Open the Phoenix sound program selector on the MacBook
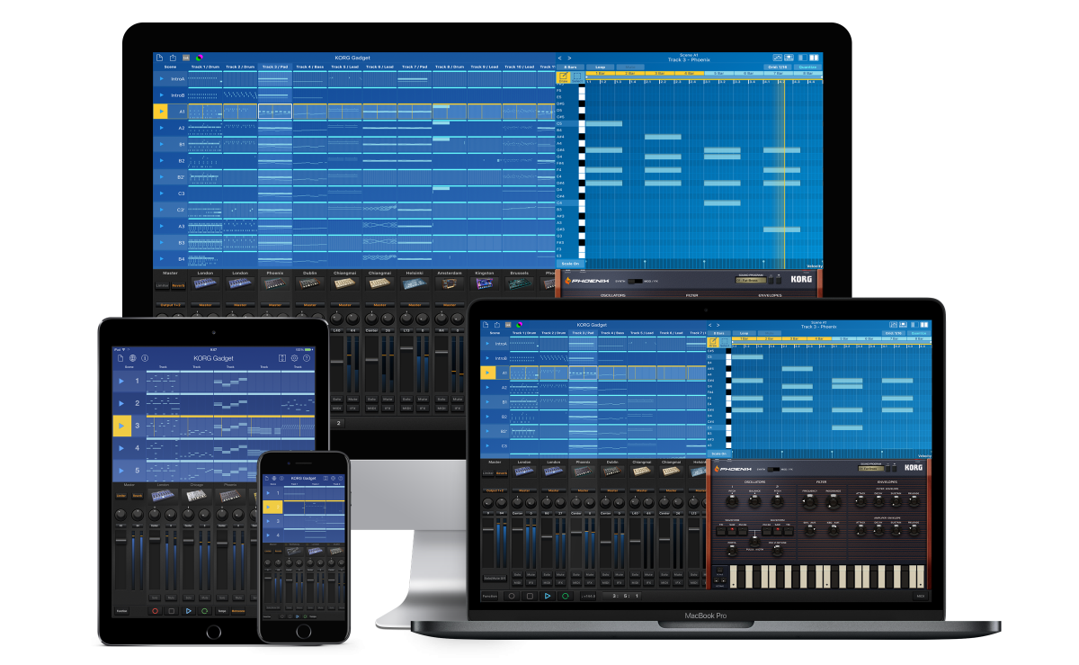 pos(869,468)
